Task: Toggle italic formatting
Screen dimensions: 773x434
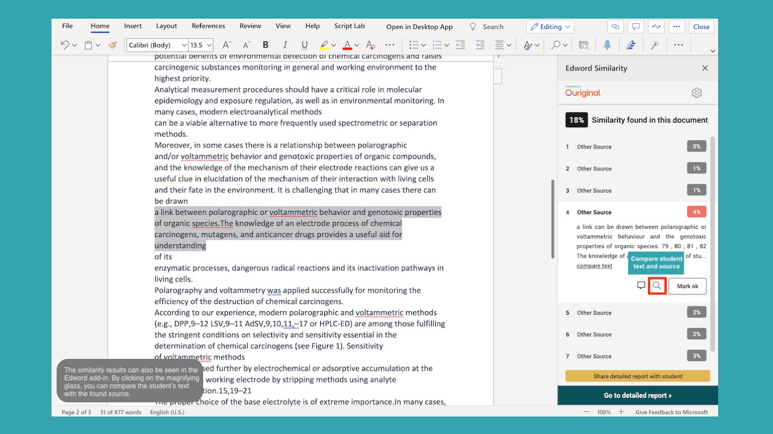Action: coord(285,45)
